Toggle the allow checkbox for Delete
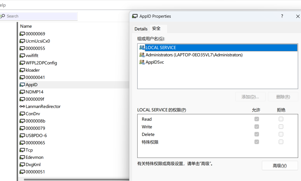301x181 pixels. point(257,134)
